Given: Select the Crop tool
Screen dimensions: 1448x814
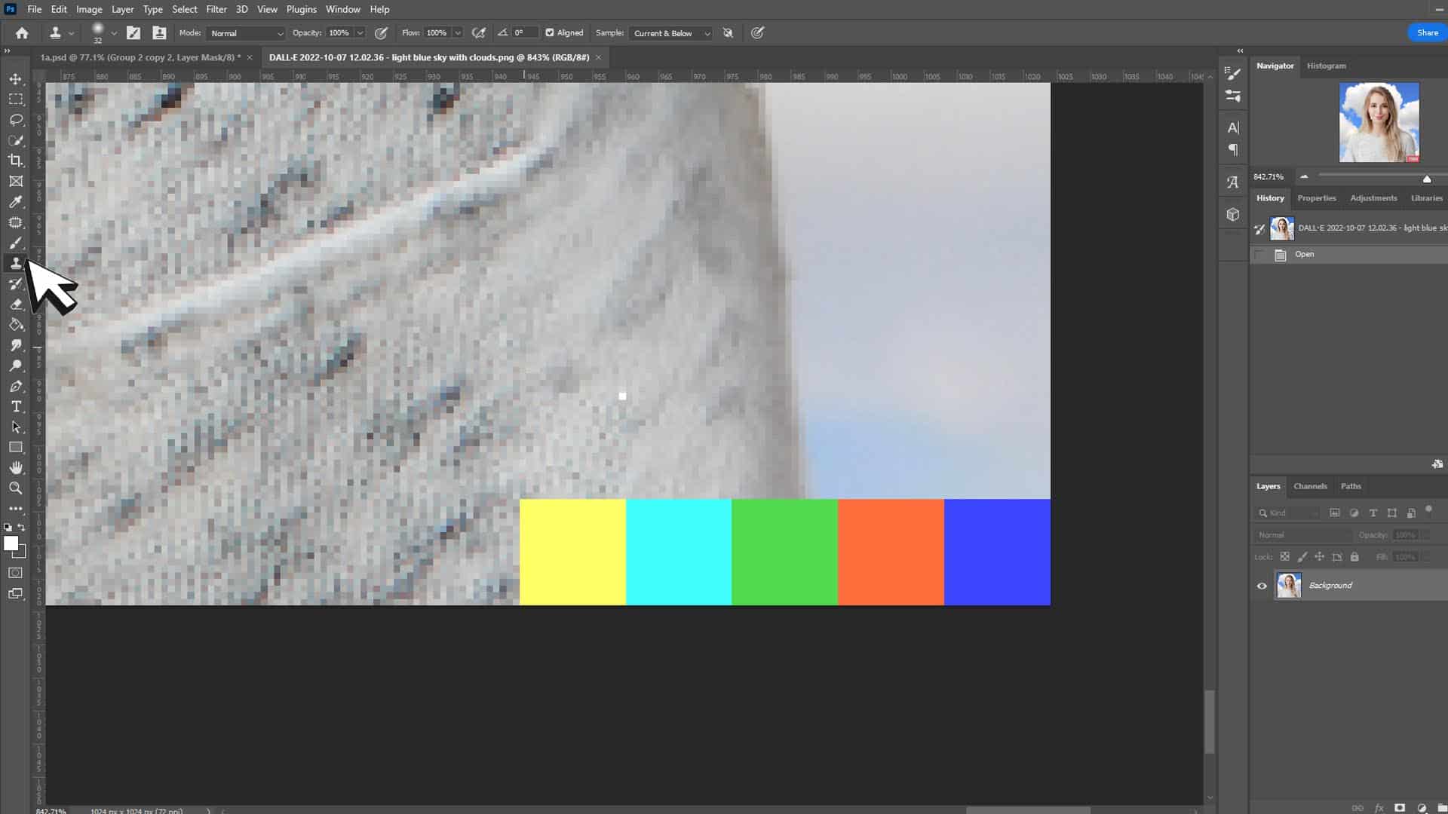Looking at the screenshot, I should (x=15, y=161).
